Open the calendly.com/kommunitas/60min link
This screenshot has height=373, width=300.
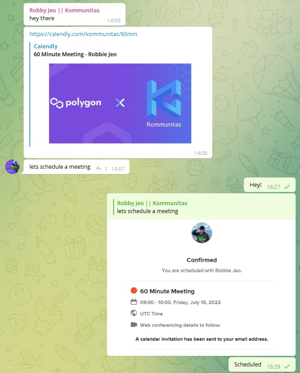click(83, 34)
